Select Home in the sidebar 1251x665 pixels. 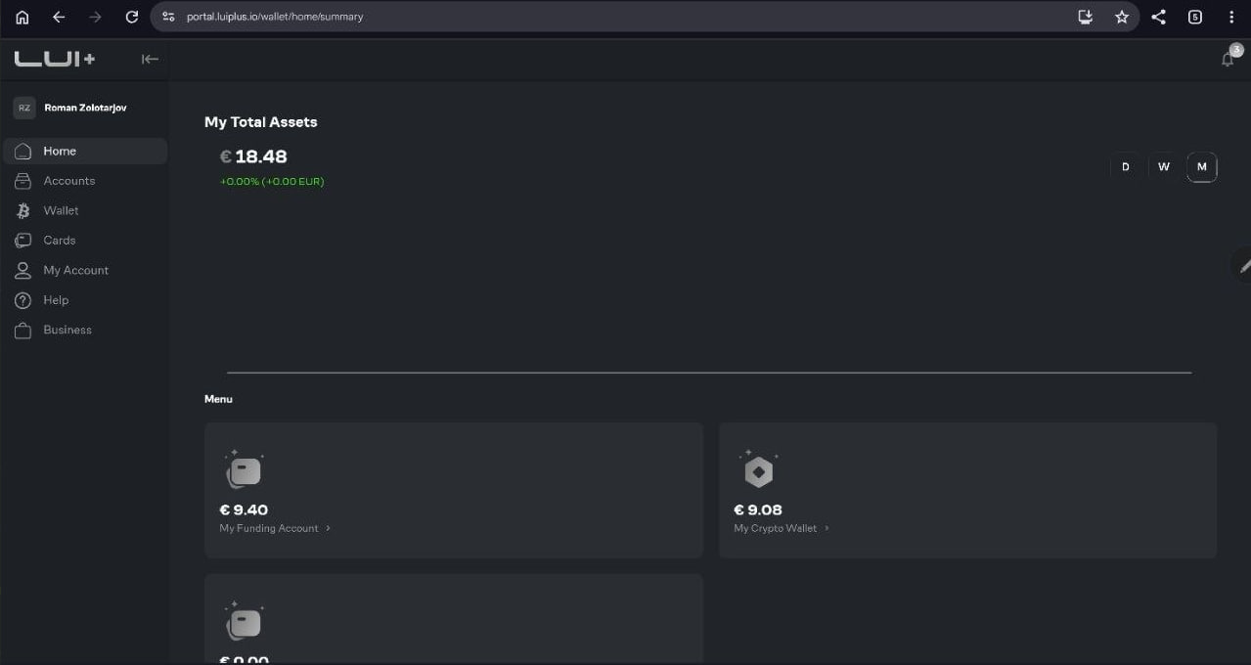pyautogui.click(x=85, y=152)
